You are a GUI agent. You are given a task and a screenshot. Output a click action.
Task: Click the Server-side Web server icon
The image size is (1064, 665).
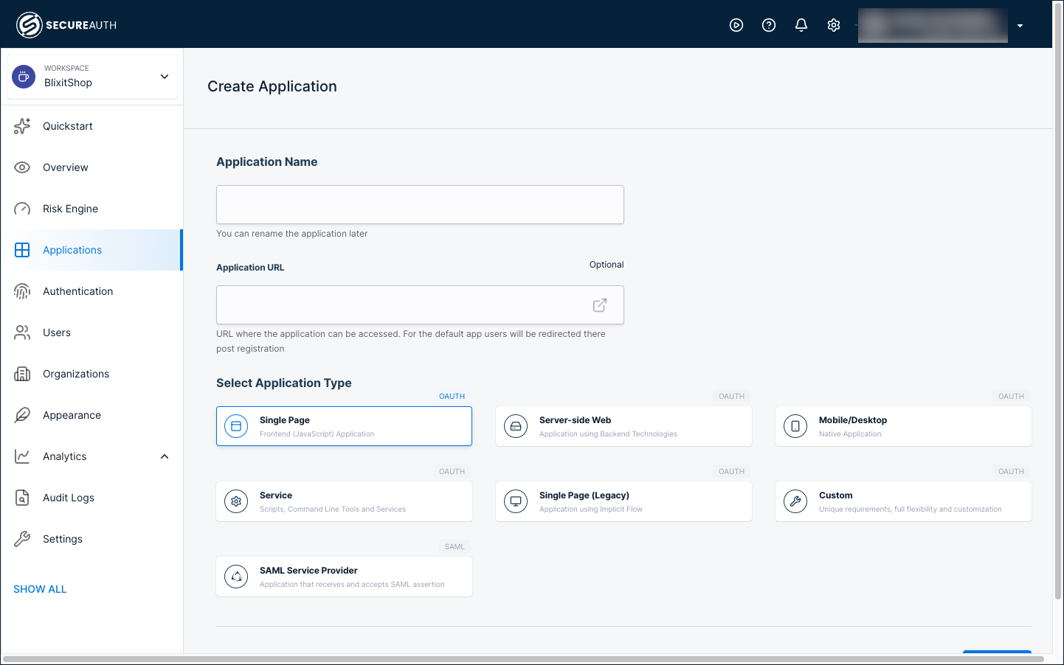(x=516, y=426)
